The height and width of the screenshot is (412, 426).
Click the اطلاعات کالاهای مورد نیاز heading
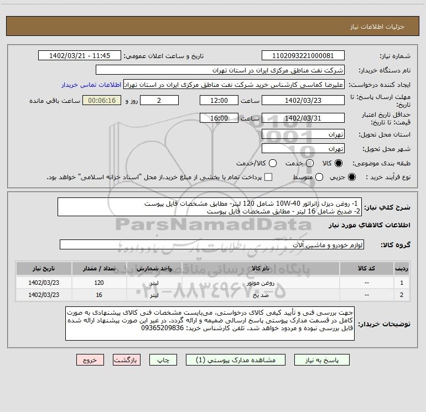[369, 225]
